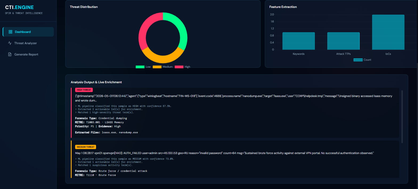Click the Attack TTPs bar
418x189 pixels.
pyautogui.click(x=343, y=41)
